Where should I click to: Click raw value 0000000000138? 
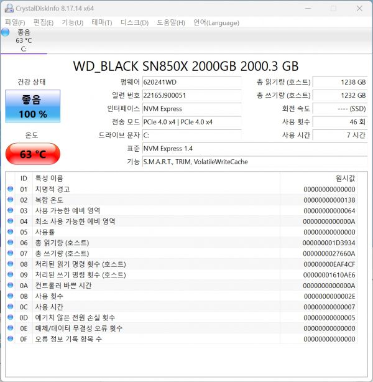click(x=329, y=200)
